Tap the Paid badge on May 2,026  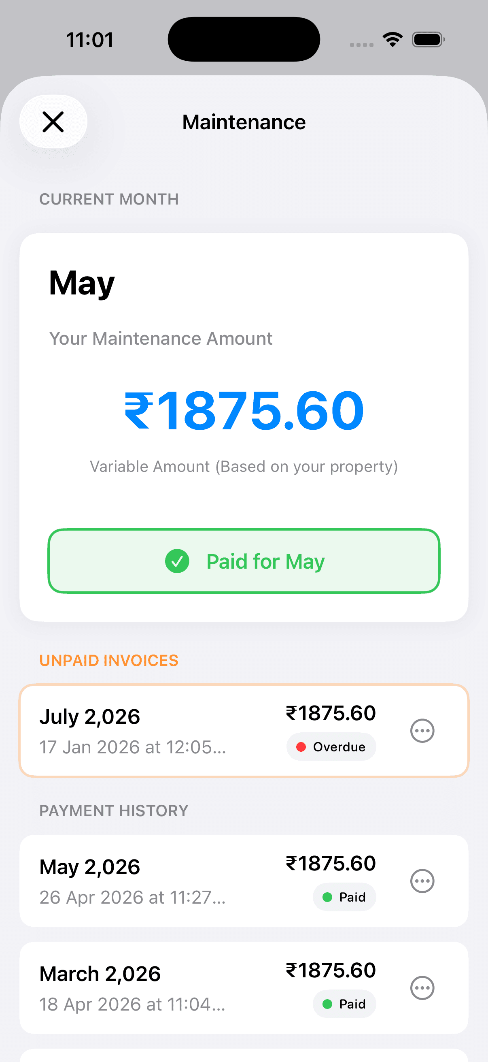344,897
